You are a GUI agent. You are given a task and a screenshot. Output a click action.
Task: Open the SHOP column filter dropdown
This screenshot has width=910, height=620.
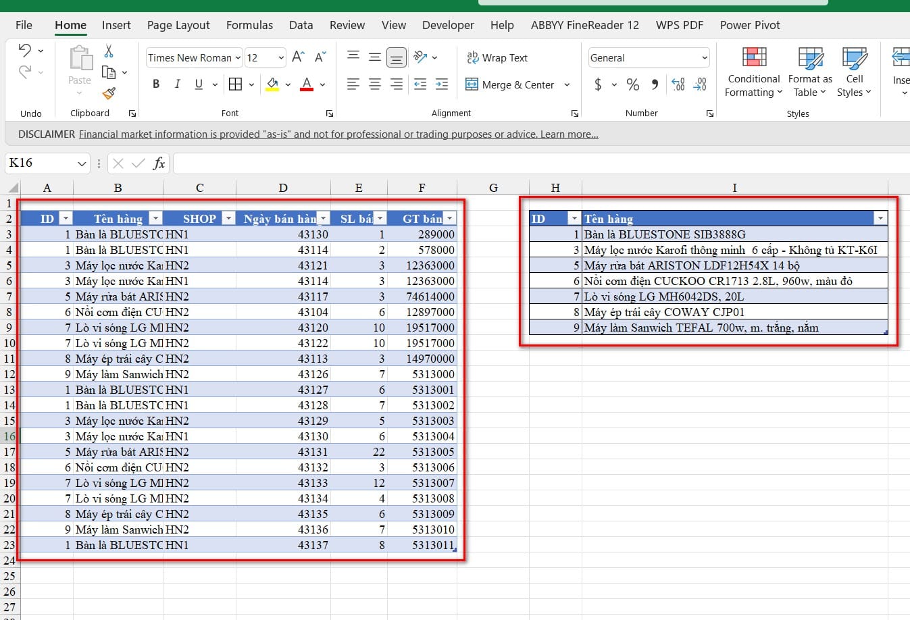tap(228, 218)
